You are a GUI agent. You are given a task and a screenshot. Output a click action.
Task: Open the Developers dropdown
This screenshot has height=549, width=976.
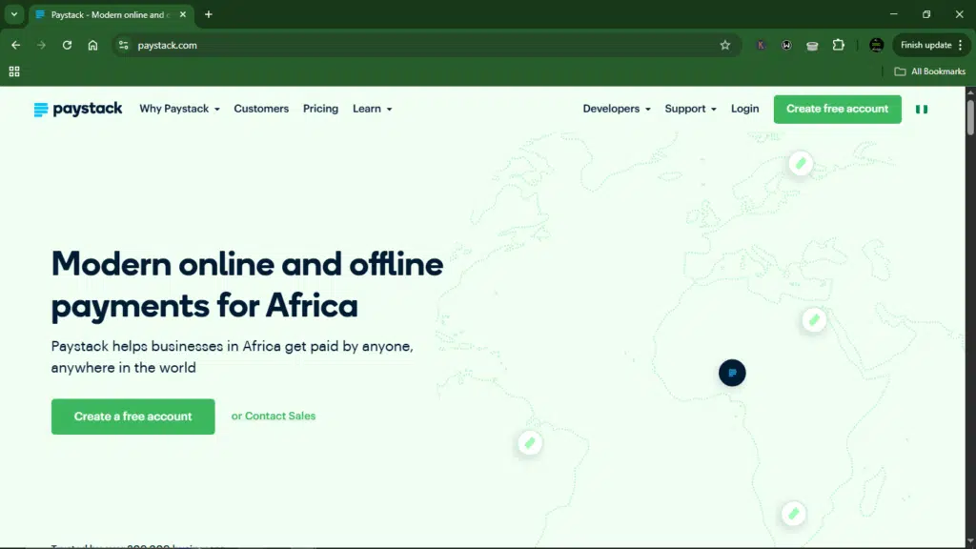616,109
